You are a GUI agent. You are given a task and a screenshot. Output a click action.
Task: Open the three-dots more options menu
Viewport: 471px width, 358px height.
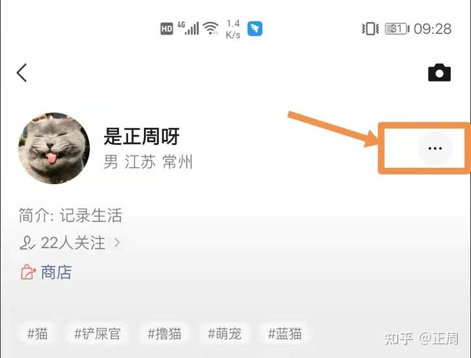(434, 148)
